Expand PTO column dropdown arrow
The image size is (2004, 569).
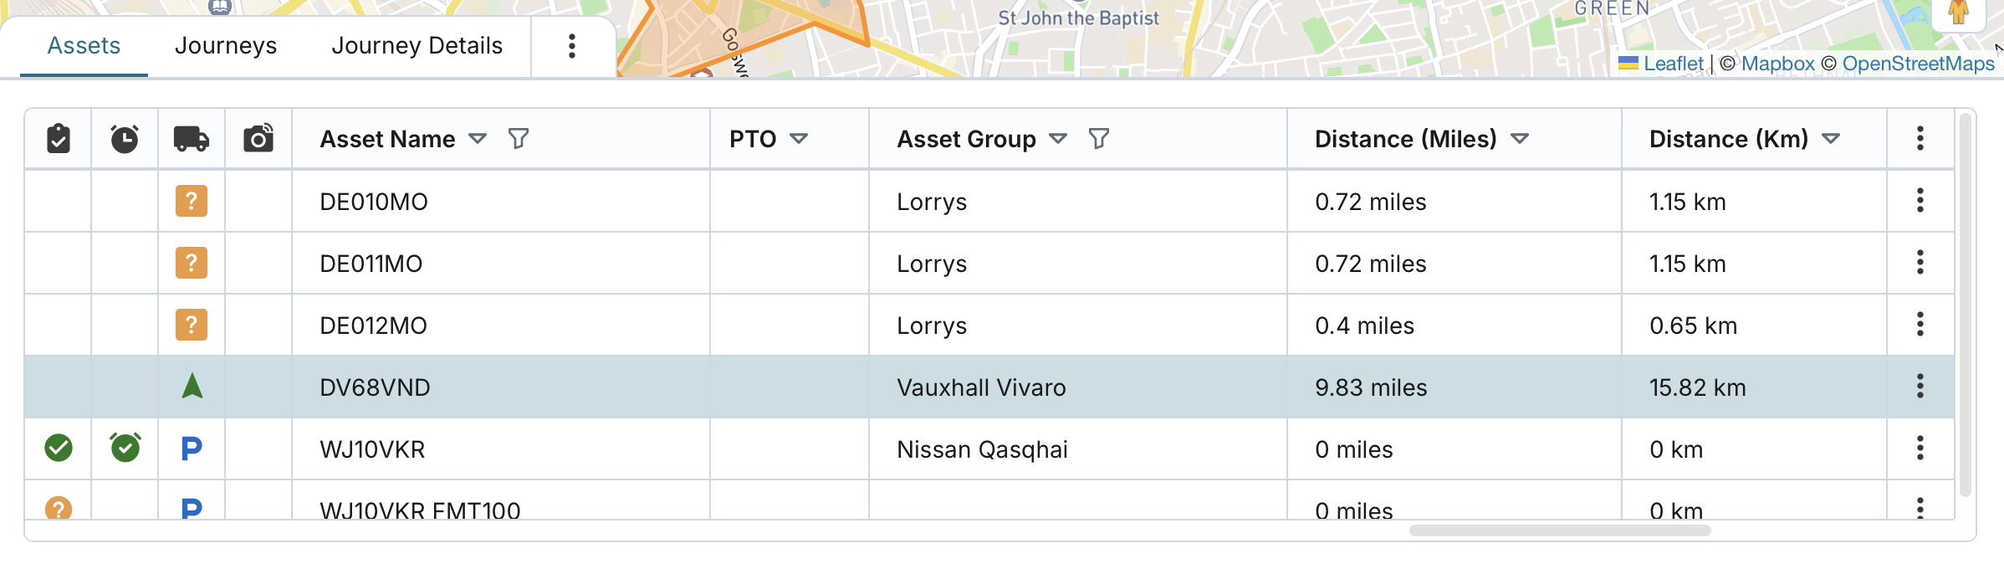(799, 139)
